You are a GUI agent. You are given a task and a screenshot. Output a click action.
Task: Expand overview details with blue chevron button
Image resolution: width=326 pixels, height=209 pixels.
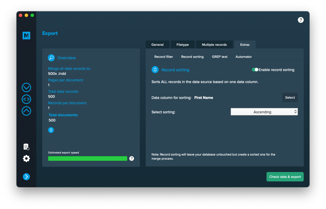pos(51,130)
